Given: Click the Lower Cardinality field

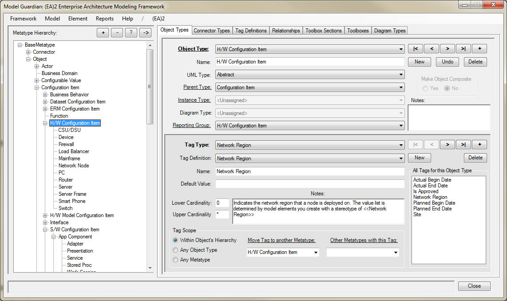Looking at the screenshot, I should [x=222, y=203].
